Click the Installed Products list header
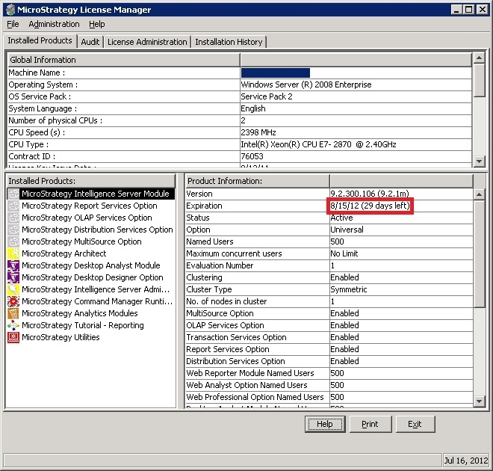The image size is (493, 471). (91, 181)
